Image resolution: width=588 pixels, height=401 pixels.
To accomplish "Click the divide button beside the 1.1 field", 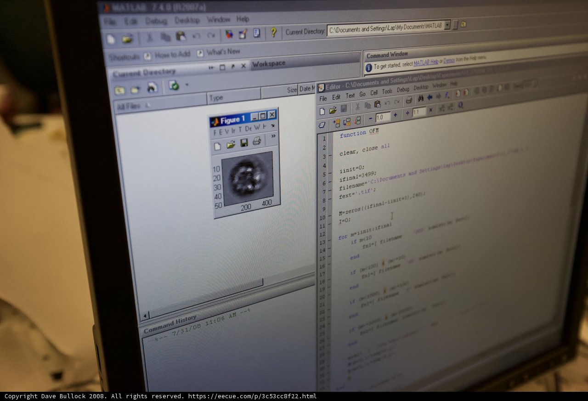I will (x=407, y=113).
